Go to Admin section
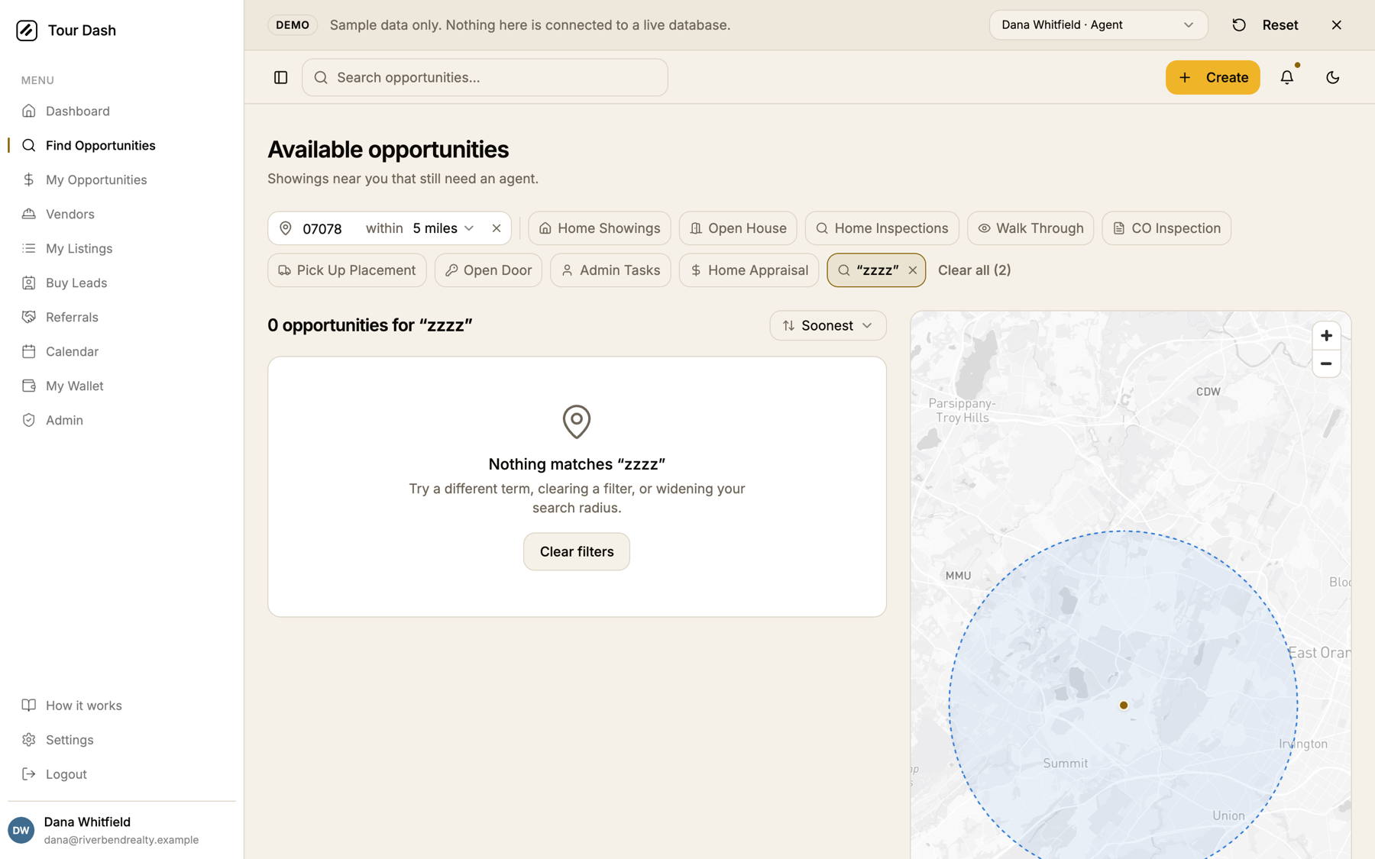The width and height of the screenshot is (1375, 859). tap(122, 421)
